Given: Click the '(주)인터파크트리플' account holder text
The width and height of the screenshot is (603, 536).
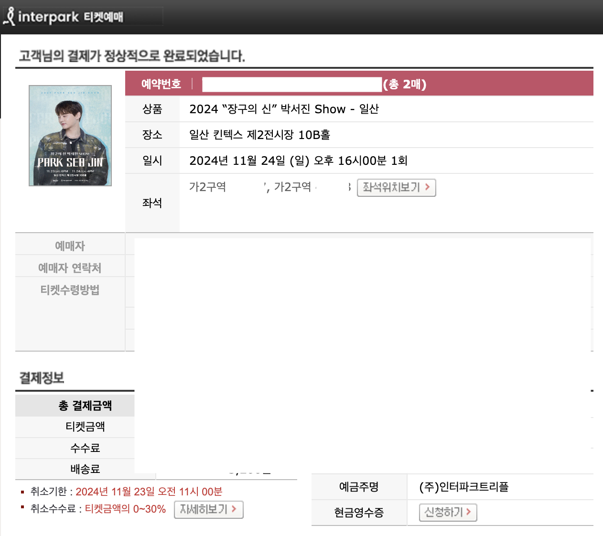Looking at the screenshot, I should [x=464, y=487].
